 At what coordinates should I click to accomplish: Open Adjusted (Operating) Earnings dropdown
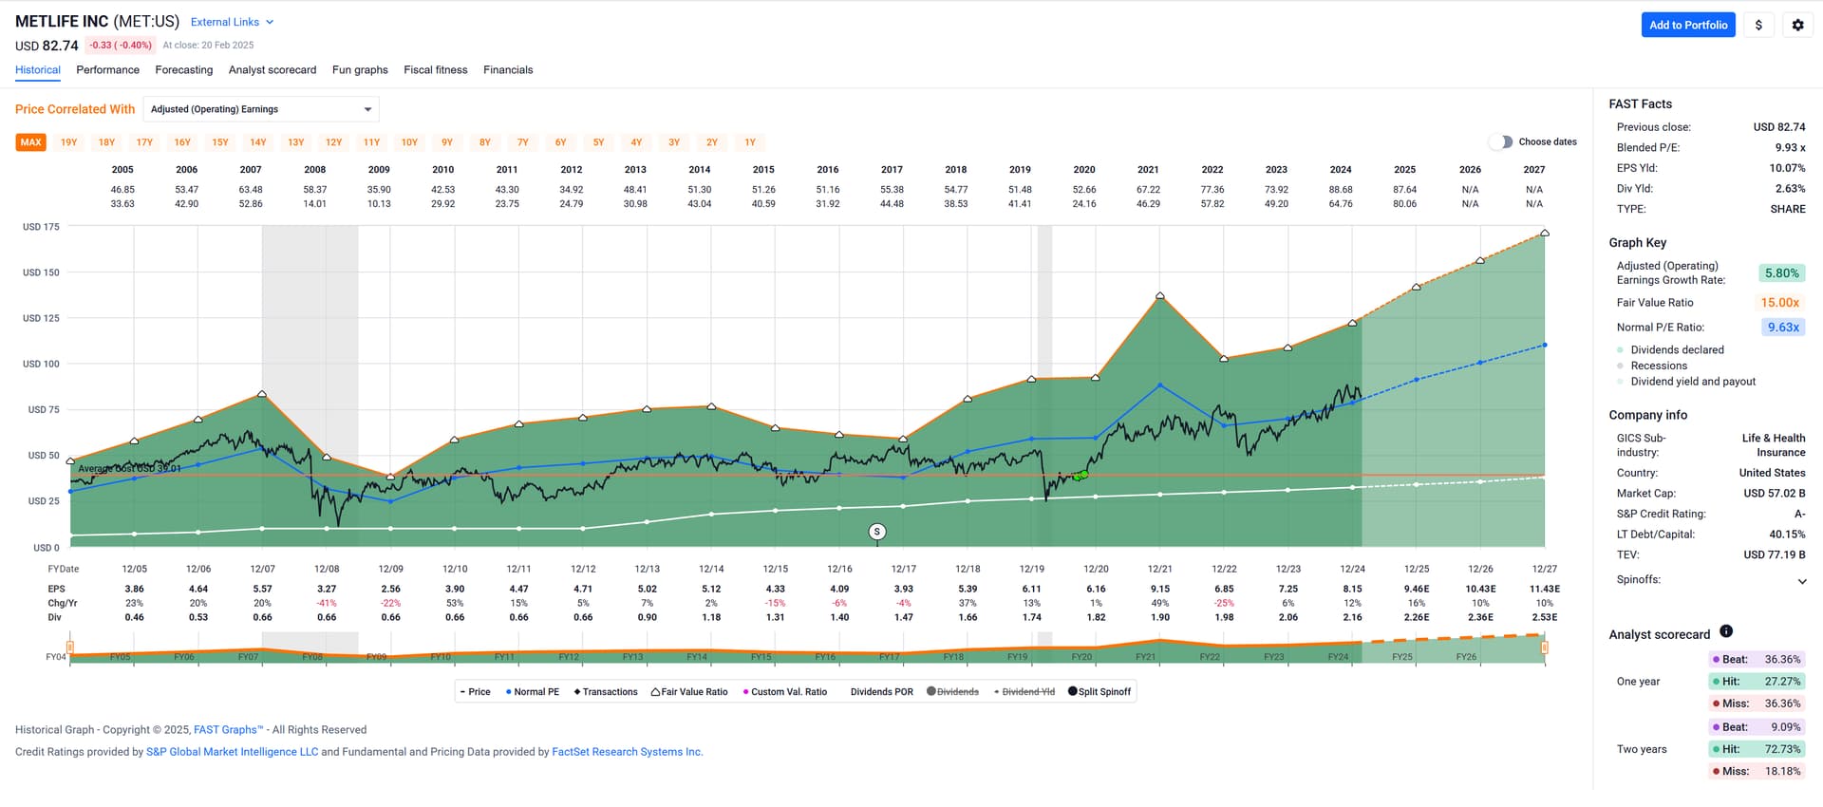[x=261, y=109]
